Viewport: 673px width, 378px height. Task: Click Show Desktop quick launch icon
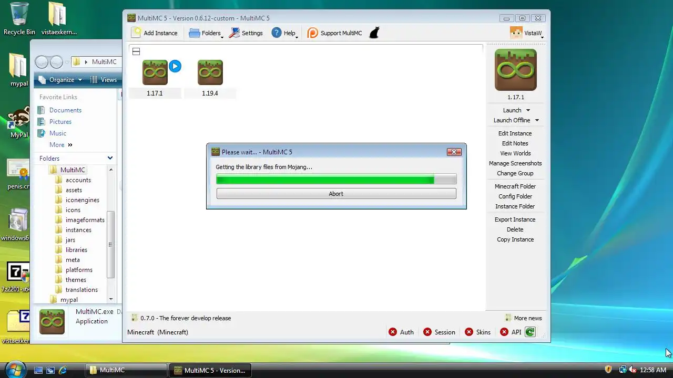[38, 370]
